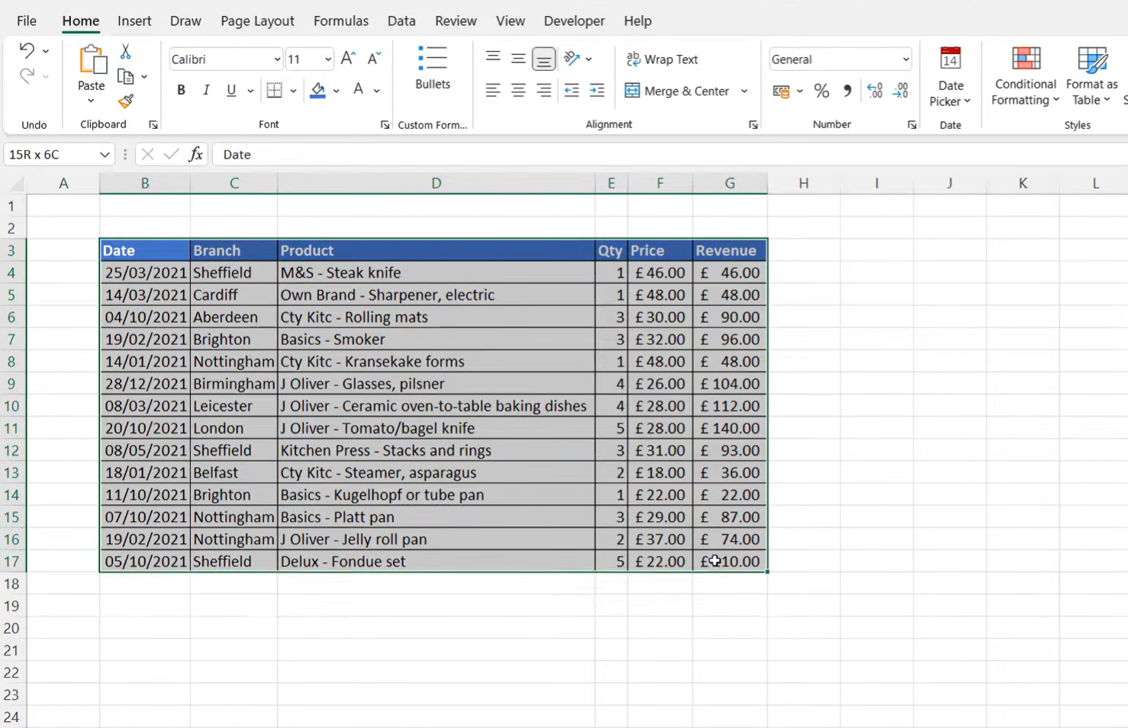Click the Top Align icon
The image size is (1128, 728).
(x=493, y=58)
